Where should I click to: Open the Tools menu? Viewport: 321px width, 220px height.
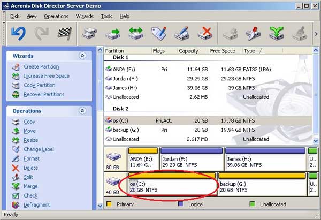tap(106, 16)
